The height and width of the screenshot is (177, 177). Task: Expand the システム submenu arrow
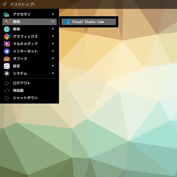tap(53, 73)
